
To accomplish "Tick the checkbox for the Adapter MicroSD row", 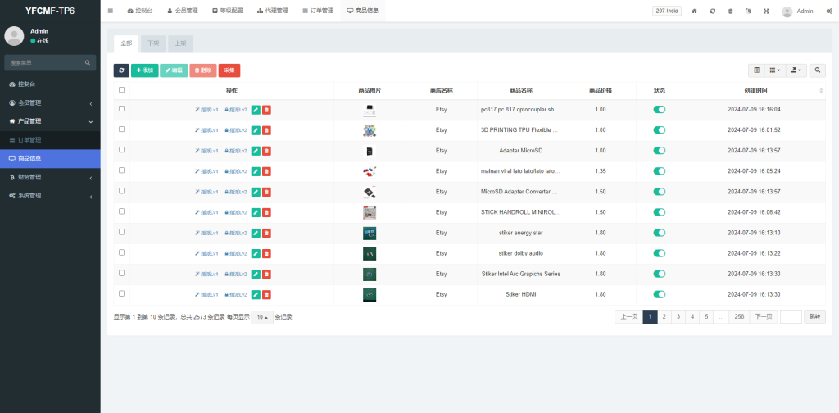I will point(122,150).
